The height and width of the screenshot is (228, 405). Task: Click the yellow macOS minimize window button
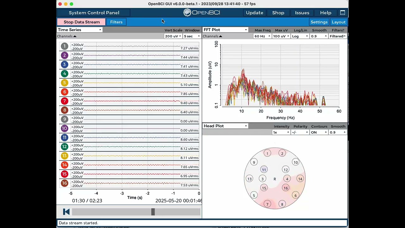click(65, 4)
